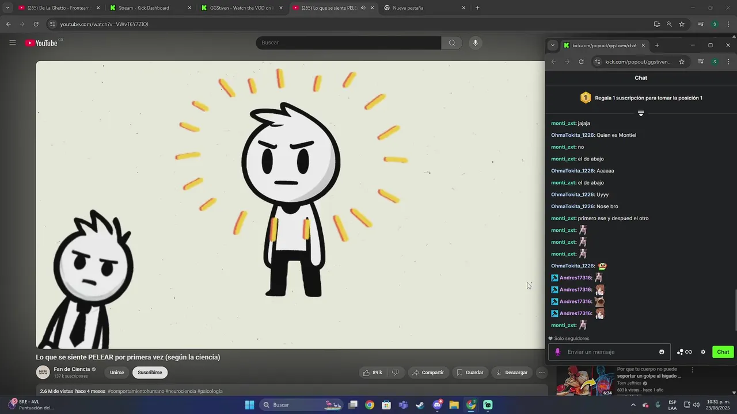Open Windows Start menu
737x414 pixels.
click(249, 405)
